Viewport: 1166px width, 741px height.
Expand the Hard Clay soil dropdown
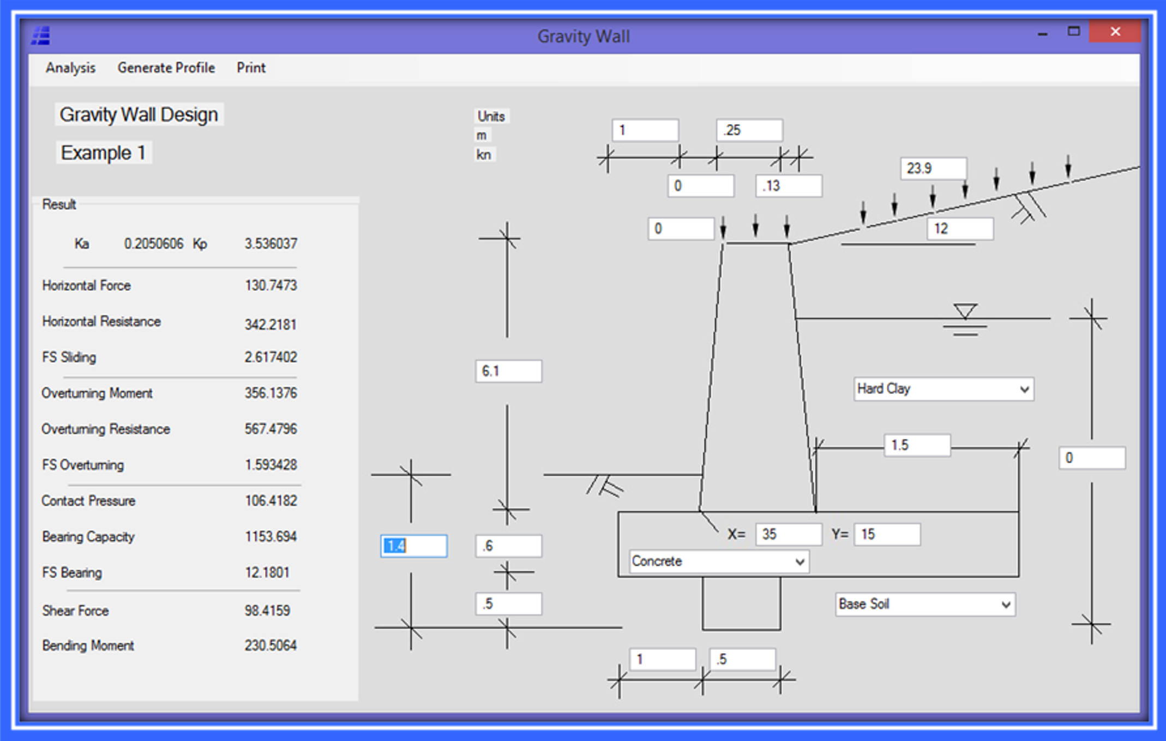[1024, 389]
